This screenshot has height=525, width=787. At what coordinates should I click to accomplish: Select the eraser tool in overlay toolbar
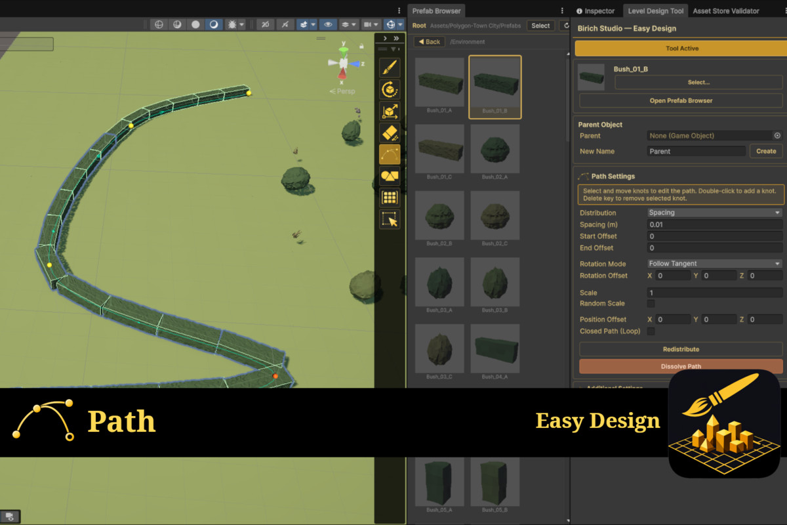[390, 133]
